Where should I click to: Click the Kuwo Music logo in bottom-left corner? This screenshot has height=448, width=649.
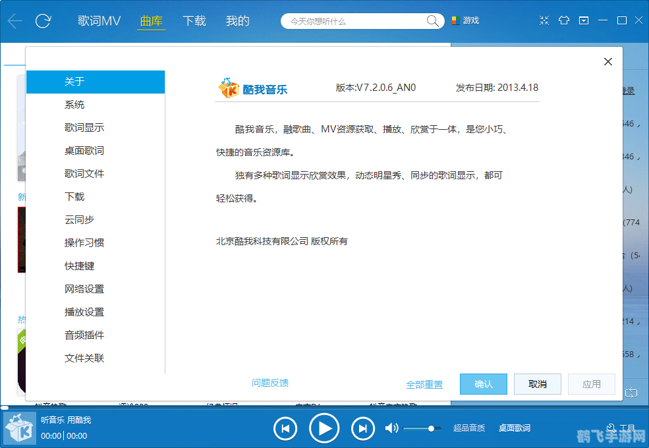[18, 428]
